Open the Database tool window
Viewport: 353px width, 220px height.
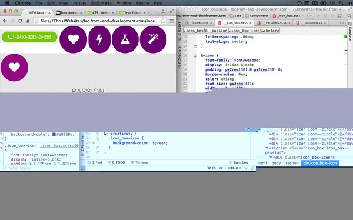pyautogui.click(x=350, y=32)
